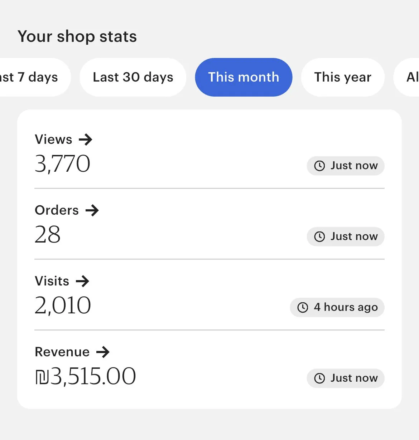Select the This month filter pill
Image resolution: width=419 pixels, height=440 pixels.
[x=244, y=77]
